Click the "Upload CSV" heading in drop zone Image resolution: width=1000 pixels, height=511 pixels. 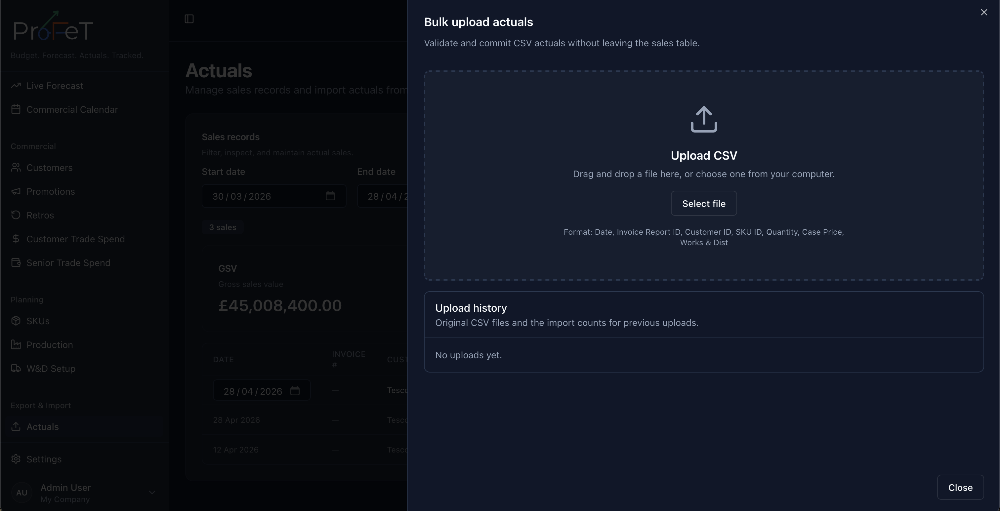tap(704, 156)
